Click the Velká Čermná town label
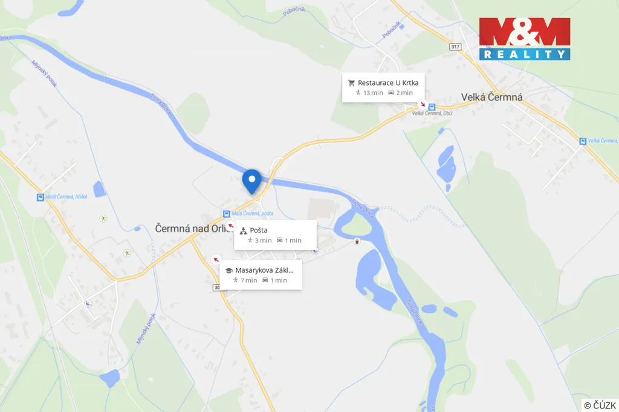 492,97
